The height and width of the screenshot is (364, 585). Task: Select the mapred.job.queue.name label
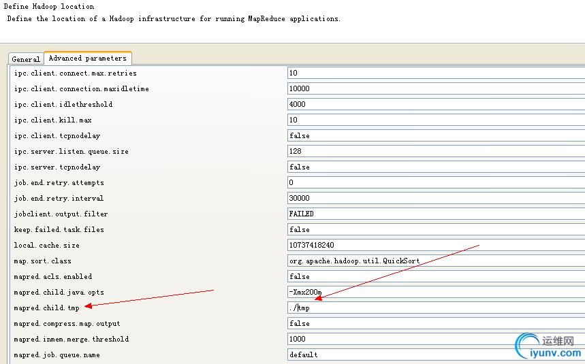click(x=57, y=355)
